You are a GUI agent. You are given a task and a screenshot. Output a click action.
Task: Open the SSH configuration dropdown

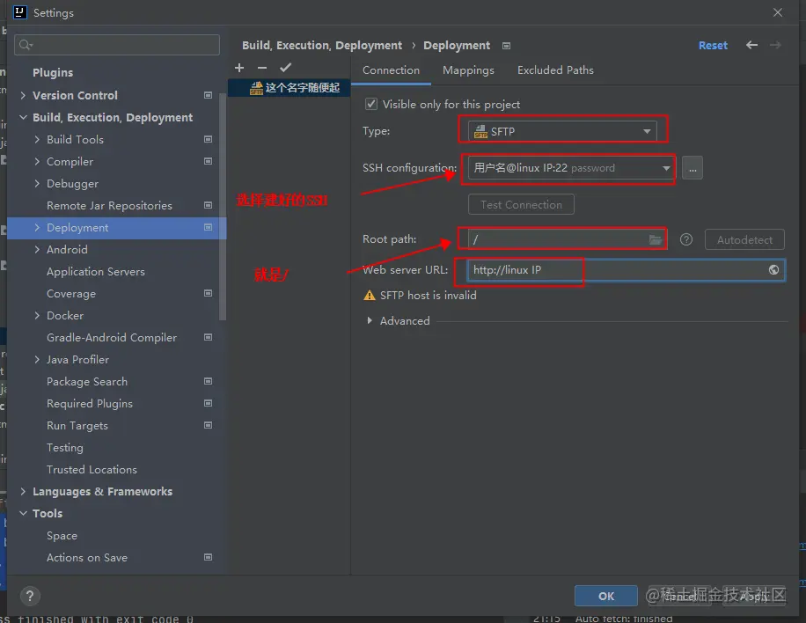point(571,168)
